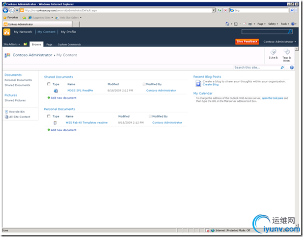The width and height of the screenshot is (303, 237).
Task: Open Shared Pictures in the sidebar
Action: [x=15, y=100]
